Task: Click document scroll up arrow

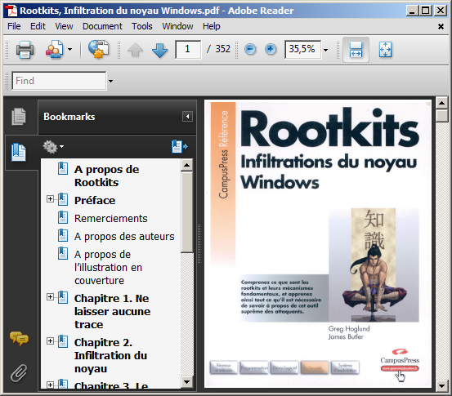Action: 441,103
